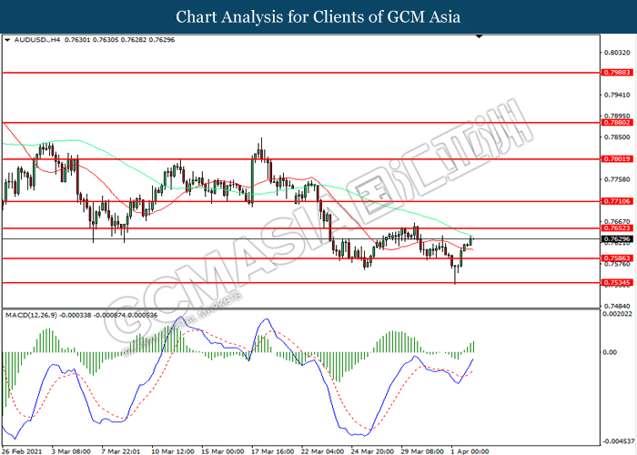Click the 22 Mar 04:00 time label
Viewport: 637px width, 455px height.
(322, 451)
